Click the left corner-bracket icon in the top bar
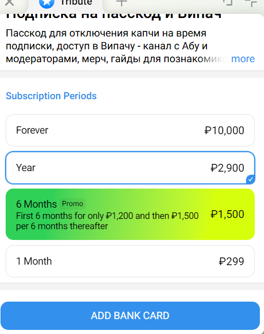Image resolution: width=264 pixels, height=334 pixels. coord(228,3)
